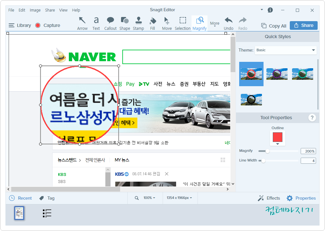This screenshot has width=325, height=231.
Task: Open the File menu
Action: (11, 10)
